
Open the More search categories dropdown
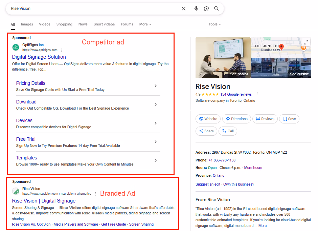145,24
